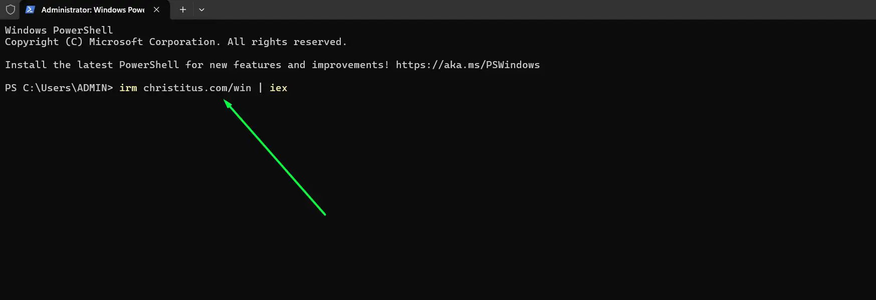Click the irm command keyword
Screen dimensions: 876x300
(128, 88)
